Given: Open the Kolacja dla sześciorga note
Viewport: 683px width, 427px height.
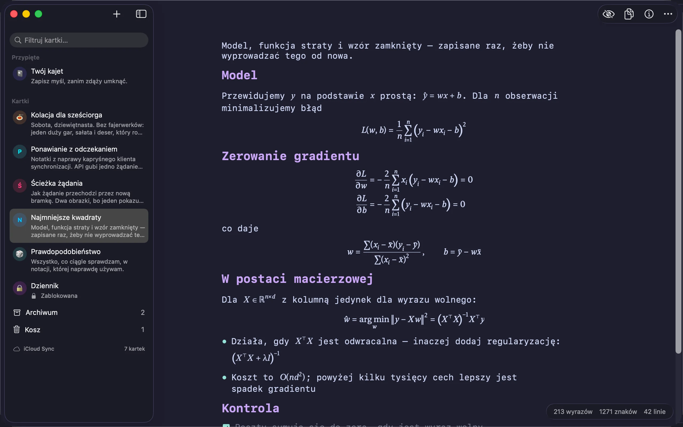Looking at the screenshot, I should tap(79, 123).
